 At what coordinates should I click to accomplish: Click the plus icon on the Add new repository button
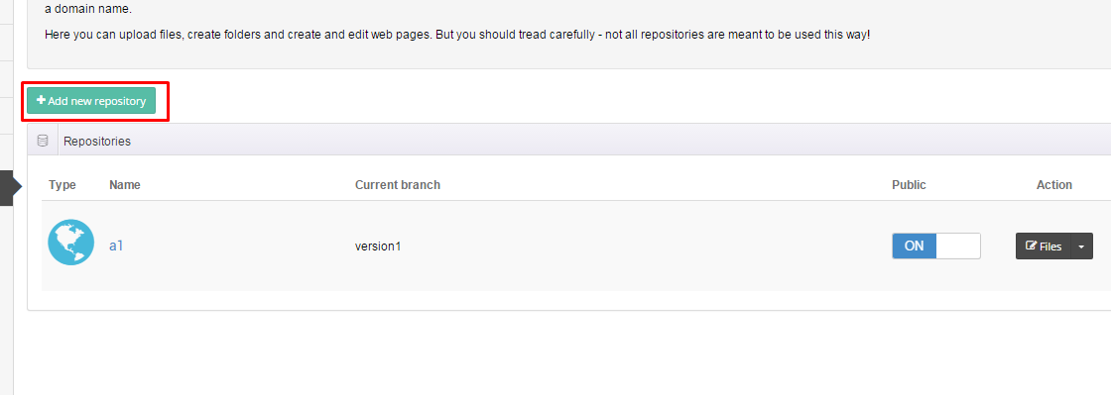41,101
